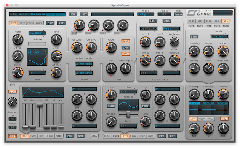Open the Sin LFO form dropdown
Screen dimensions: 240x148
click(128, 126)
